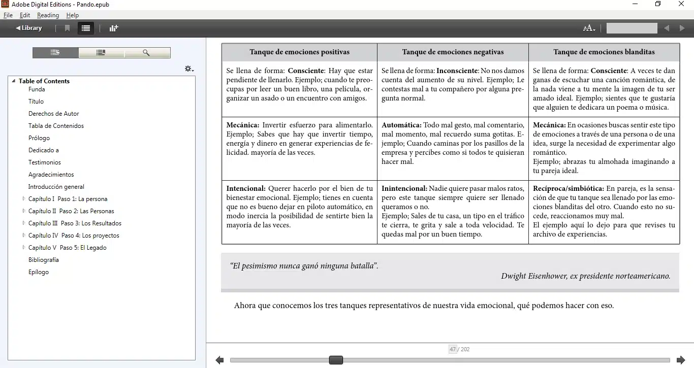The width and height of the screenshot is (694, 368).
Task: Toggle the navigation panel list icon
Action: coord(86,28)
